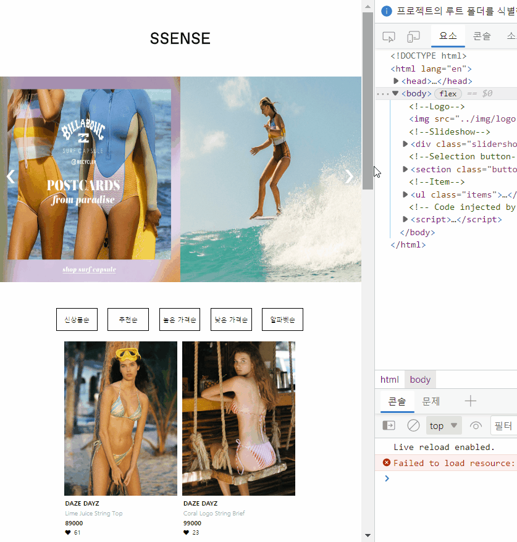Expand the section button node
The height and width of the screenshot is (542, 517).
[x=405, y=169]
